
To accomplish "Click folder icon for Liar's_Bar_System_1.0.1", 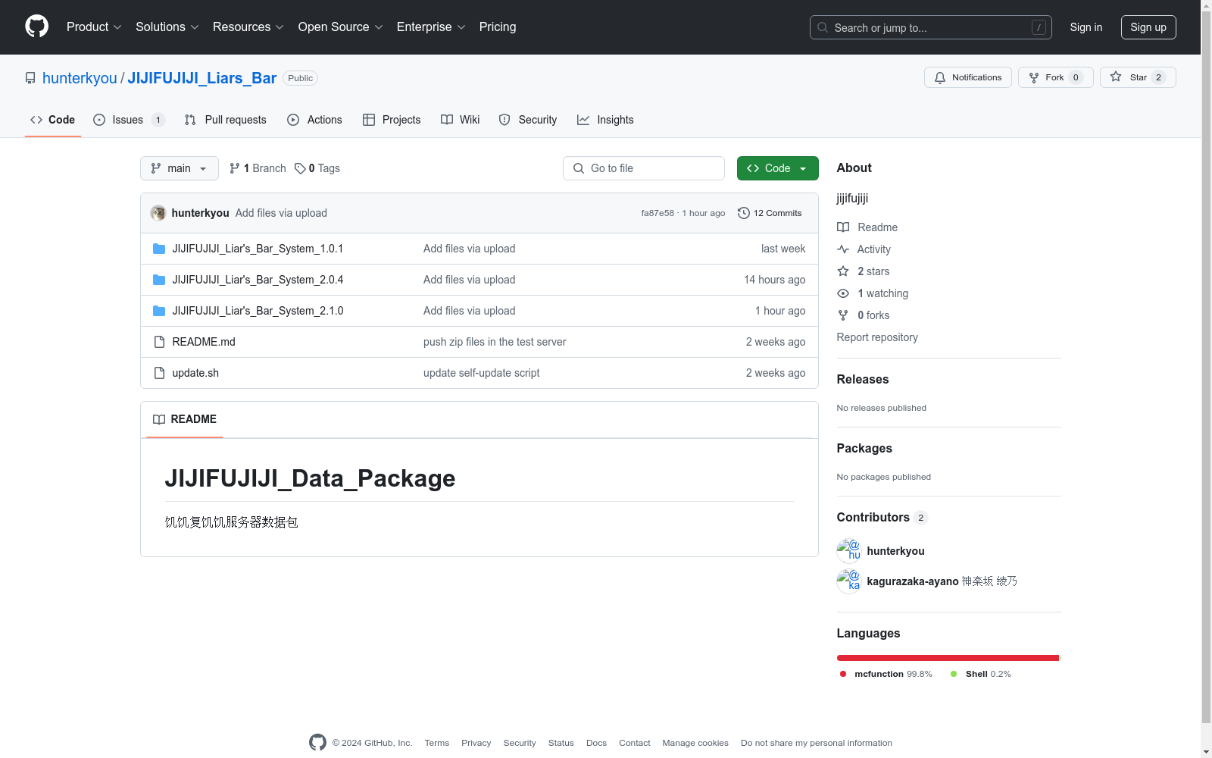I will click(x=159, y=249).
